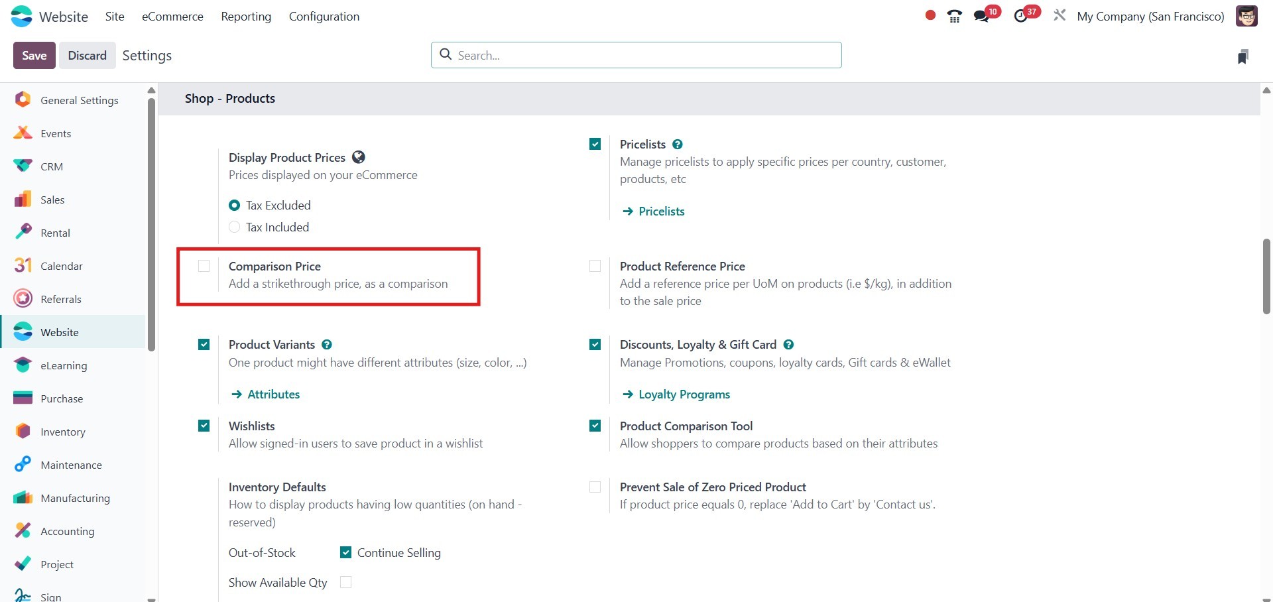Image resolution: width=1273 pixels, height=602 pixels.
Task: Click the Pricelists help question icon
Action: click(x=677, y=145)
